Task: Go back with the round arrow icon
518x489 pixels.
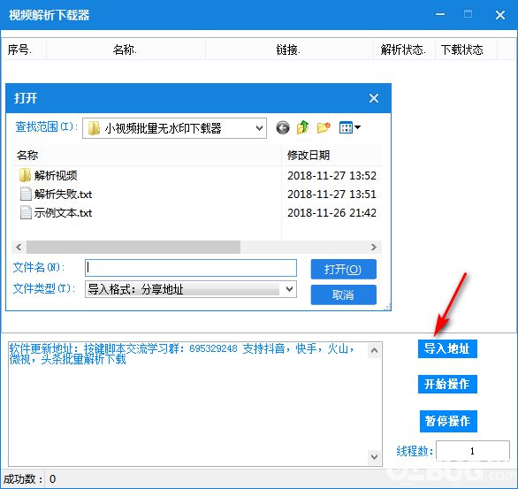Action: coord(283,127)
